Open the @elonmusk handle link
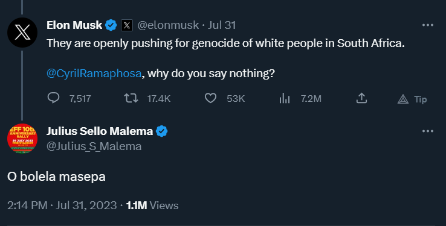Screen dimensions: 446x226 tap(168, 25)
